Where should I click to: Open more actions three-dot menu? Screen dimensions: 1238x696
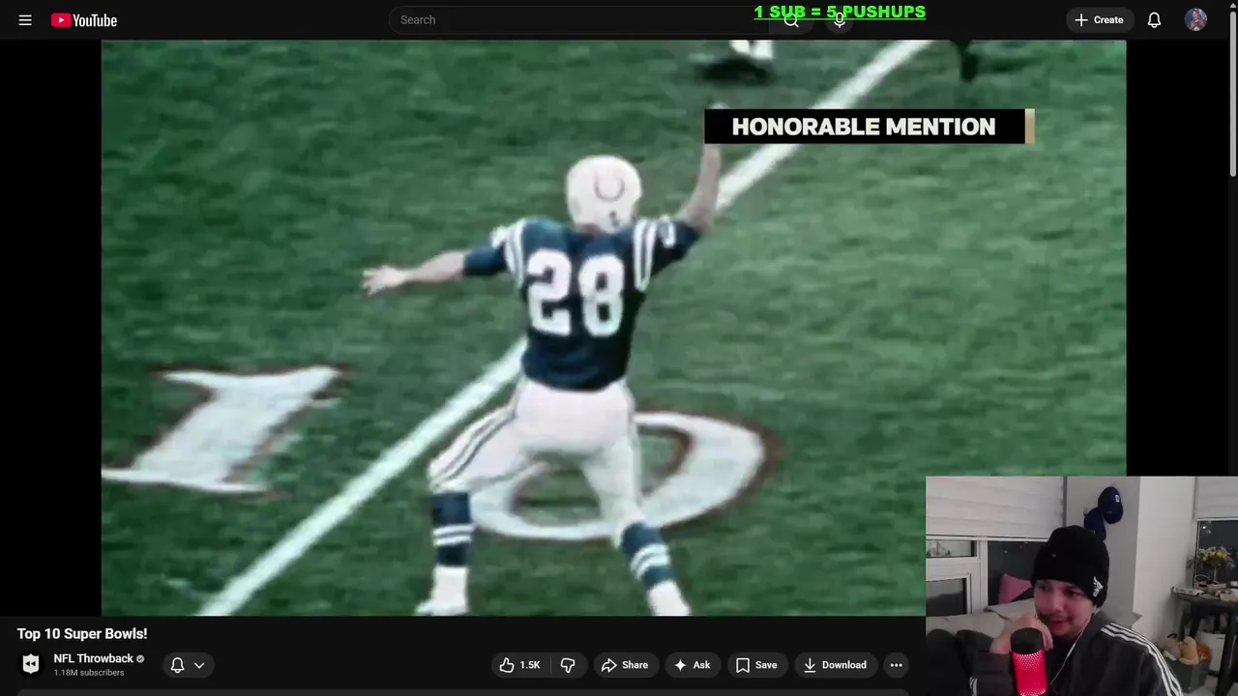point(897,665)
